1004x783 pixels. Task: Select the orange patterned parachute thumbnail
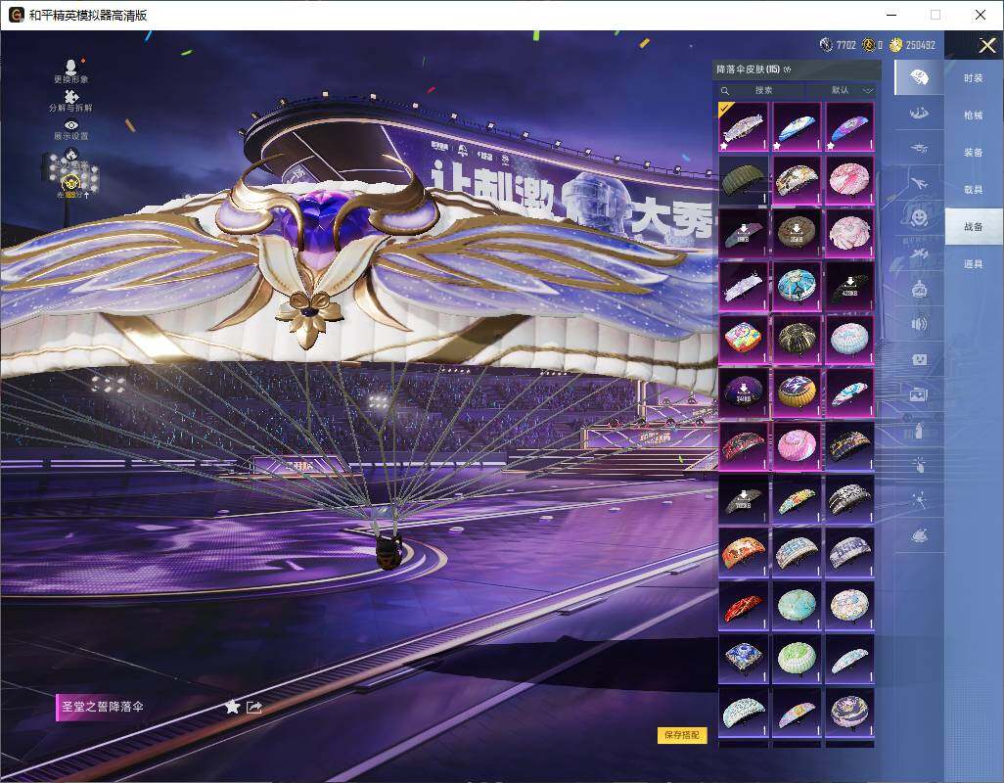744,553
